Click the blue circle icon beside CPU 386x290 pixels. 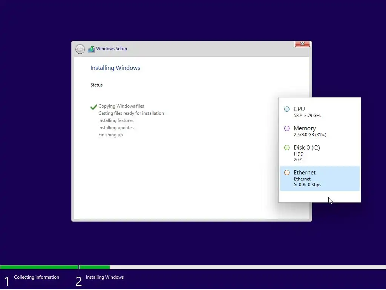287,109
